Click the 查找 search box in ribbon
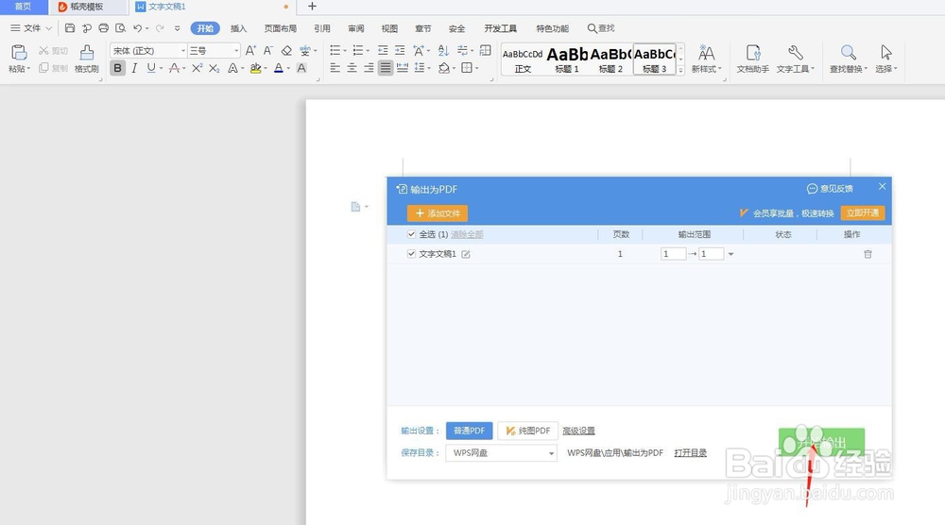This screenshot has height=525, width=945. coord(601,28)
